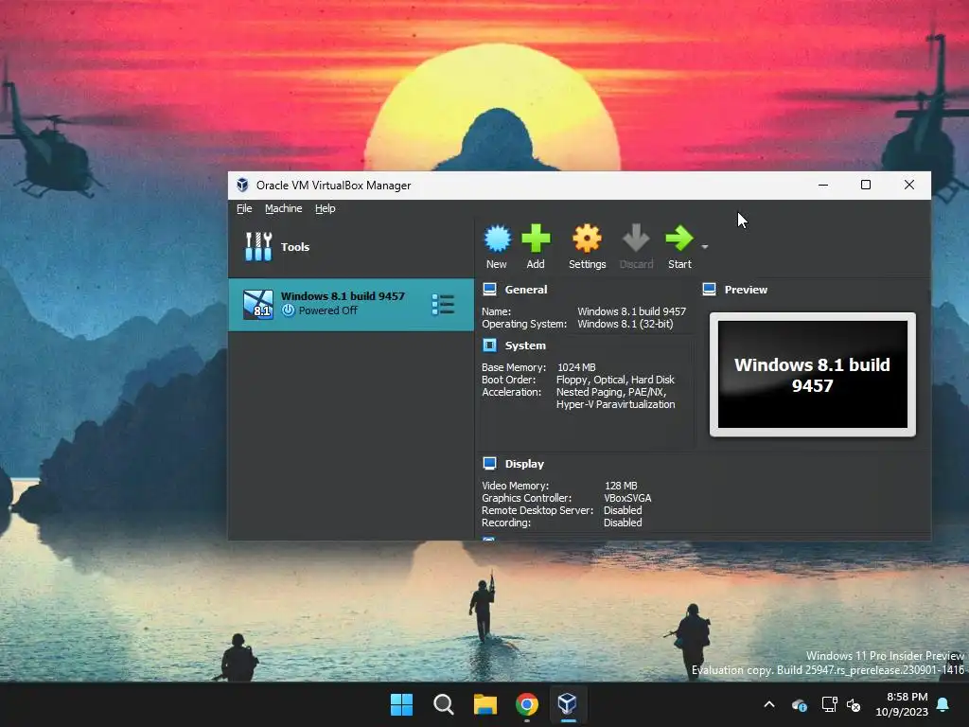This screenshot has width=969, height=727.
Task: Open the notification bell in taskbar
Action: pyautogui.click(x=943, y=704)
